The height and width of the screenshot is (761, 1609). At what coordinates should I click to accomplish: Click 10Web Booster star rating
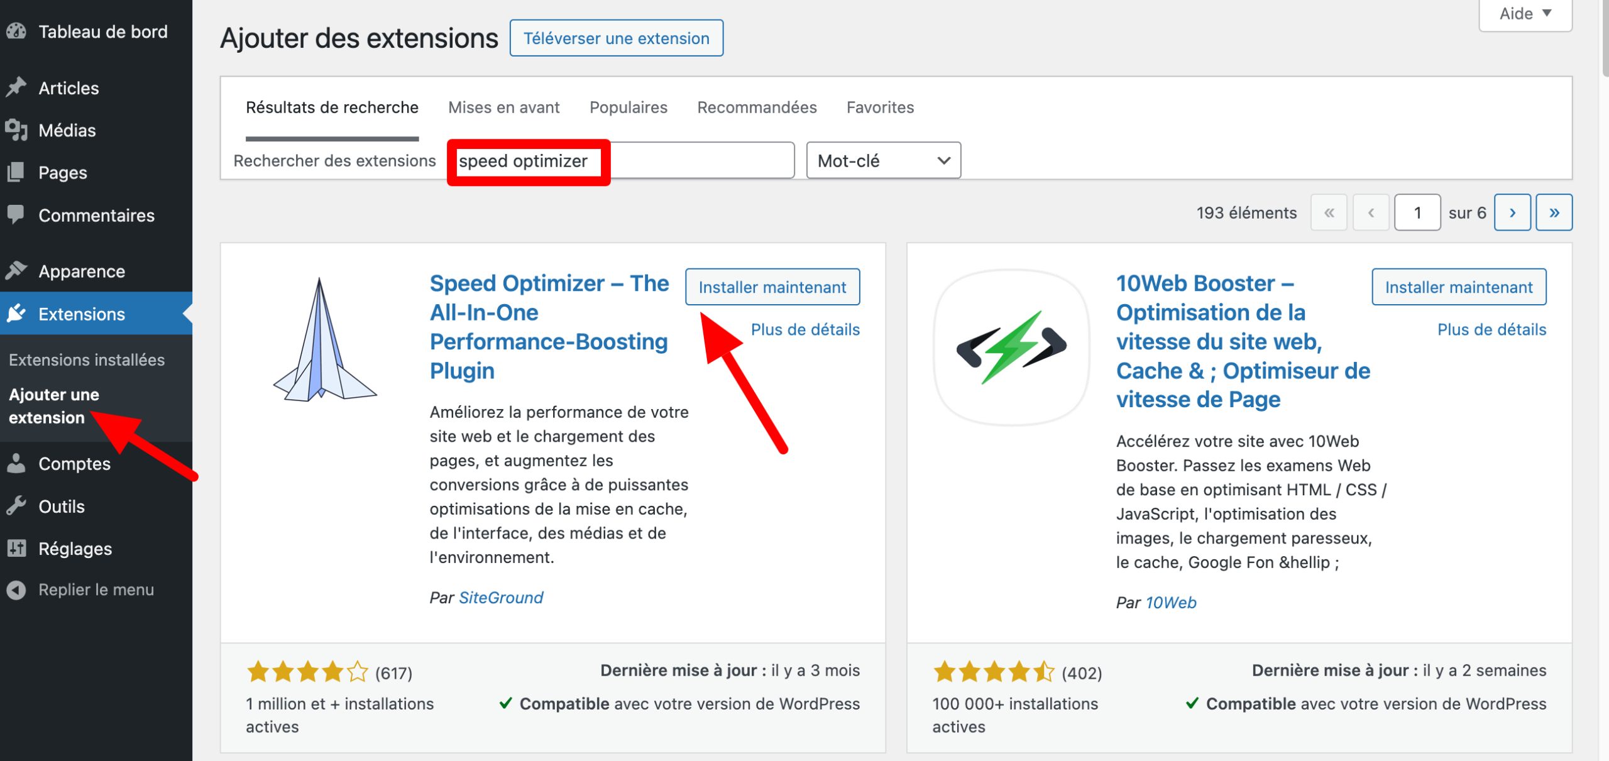pyautogui.click(x=994, y=672)
